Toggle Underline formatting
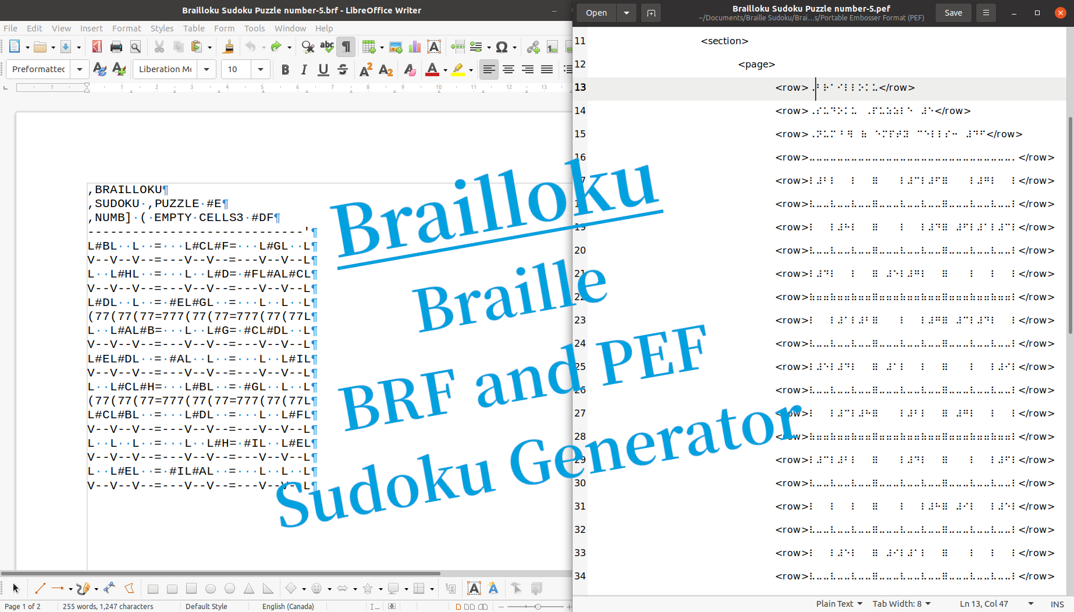The image size is (1074, 612). tap(323, 70)
